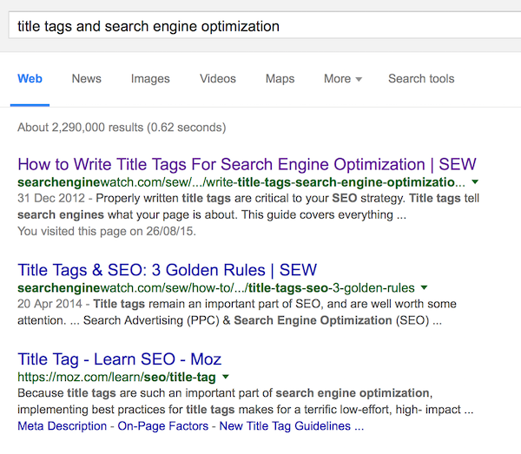The width and height of the screenshot is (521, 454).
Task: Click the green moz.com/learn/seo/title-tag URL
Action: click(x=116, y=378)
